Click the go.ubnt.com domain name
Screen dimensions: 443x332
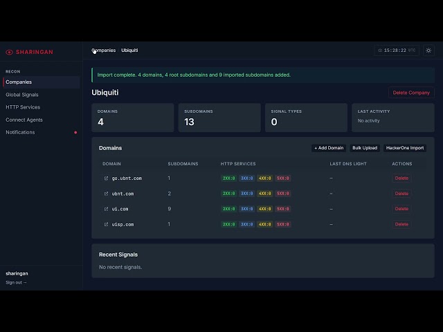coord(127,178)
